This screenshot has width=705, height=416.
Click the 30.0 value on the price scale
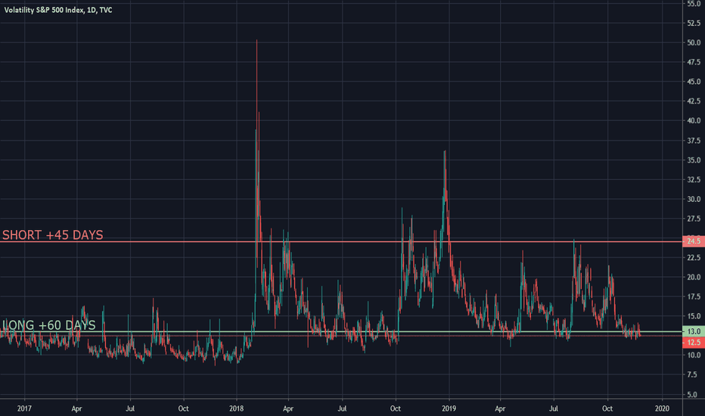click(694, 199)
